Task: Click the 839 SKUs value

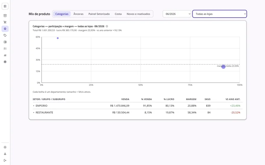Action: (208, 106)
